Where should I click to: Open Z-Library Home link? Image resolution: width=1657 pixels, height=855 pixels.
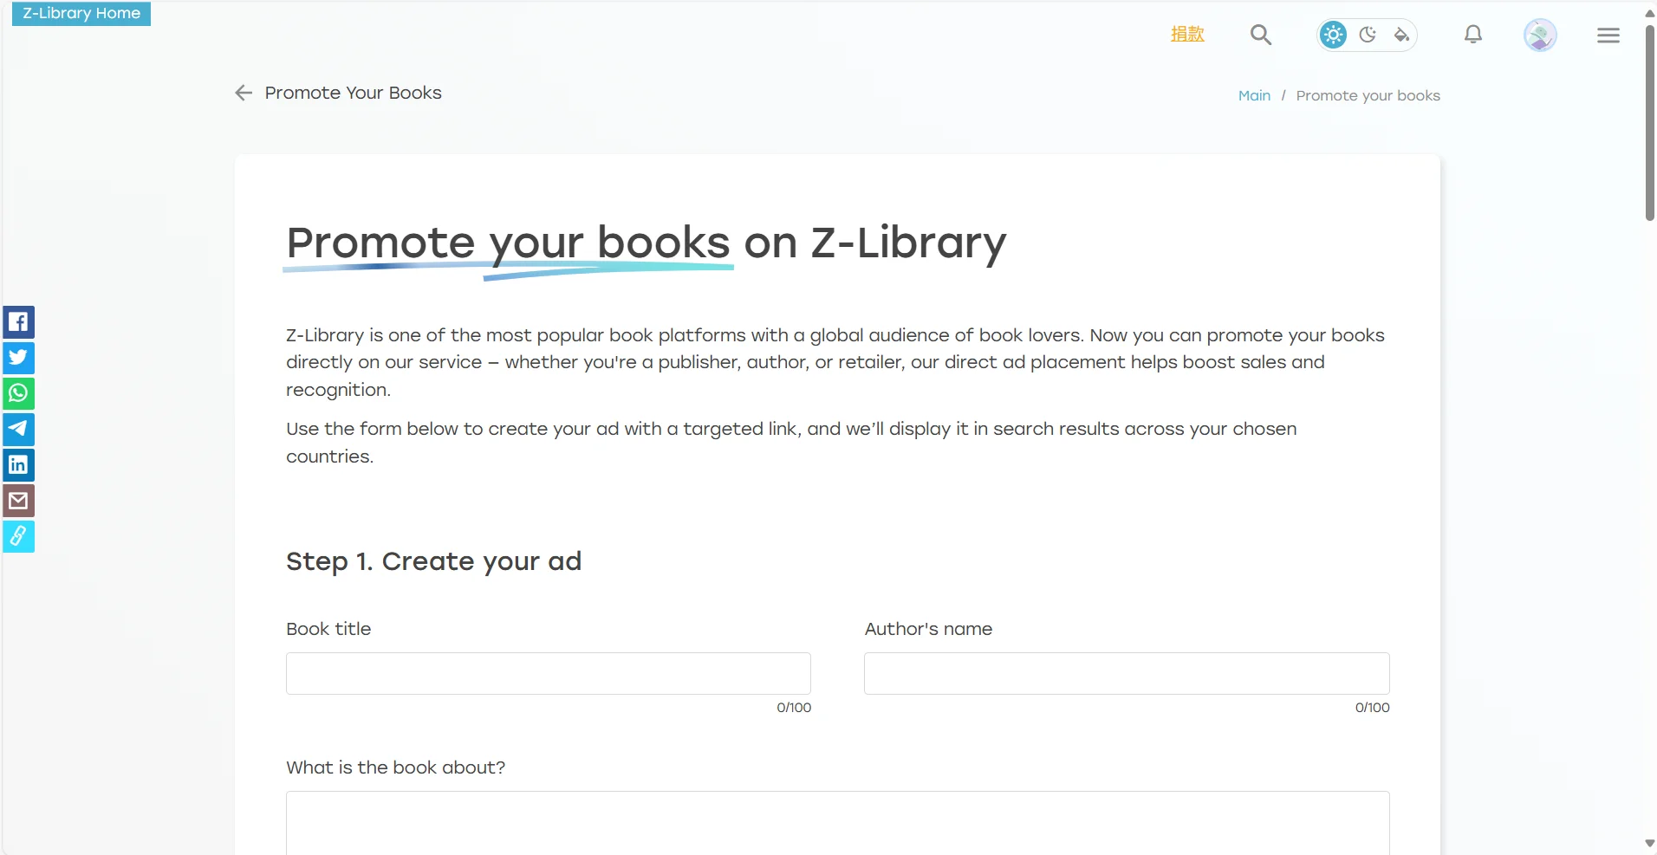(81, 13)
